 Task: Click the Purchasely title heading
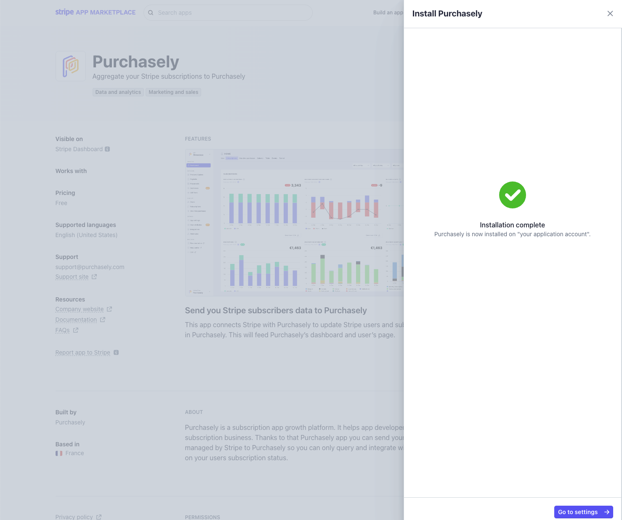(x=136, y=62)
